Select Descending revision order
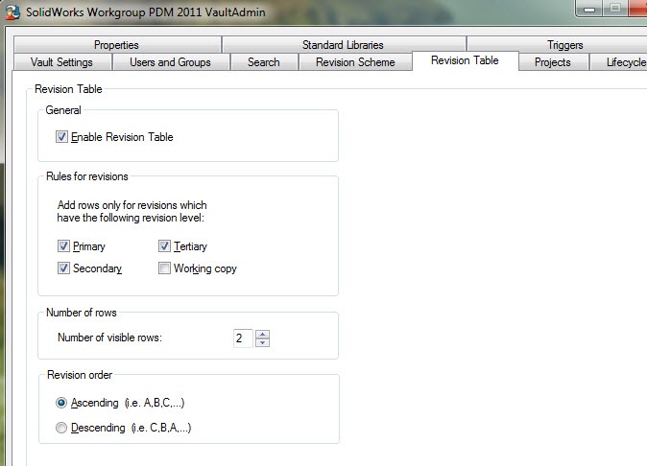 (61, 428)
